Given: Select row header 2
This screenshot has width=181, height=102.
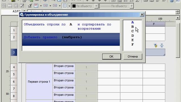Looking at the screenshot, I should (x=14, y=37).
